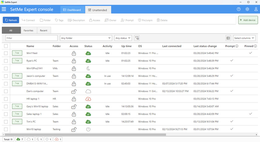Image resolution: width=260 pixels, height=142 pixels.
Task: Open settings gear icon
Action: click(x=247, y=9)
